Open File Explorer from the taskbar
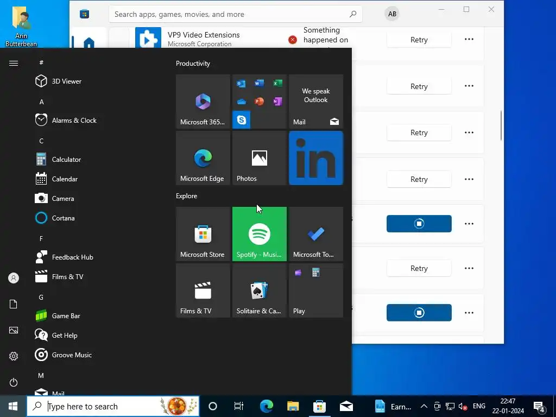 click(293, 406)
